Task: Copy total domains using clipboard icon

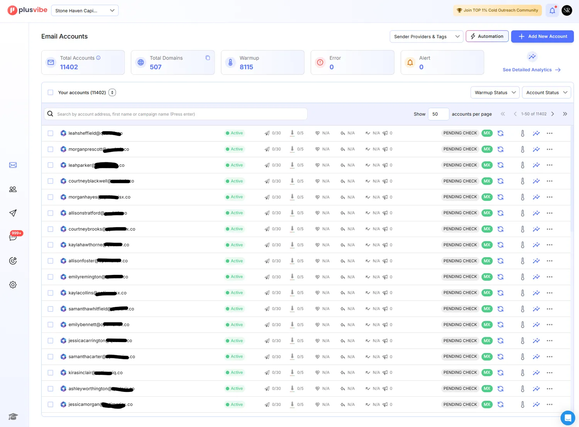Action: point(208,58)
